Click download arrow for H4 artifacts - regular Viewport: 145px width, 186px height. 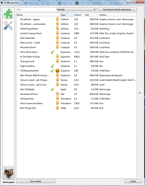point(57,19)
